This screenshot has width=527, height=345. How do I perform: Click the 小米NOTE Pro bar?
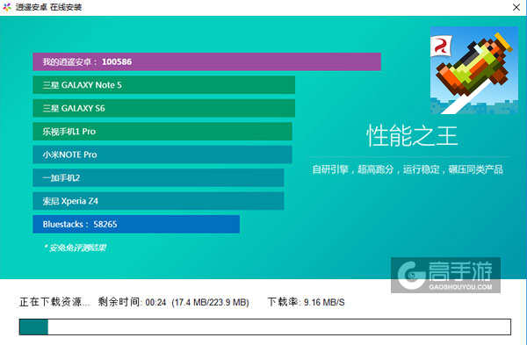point(162,155)
